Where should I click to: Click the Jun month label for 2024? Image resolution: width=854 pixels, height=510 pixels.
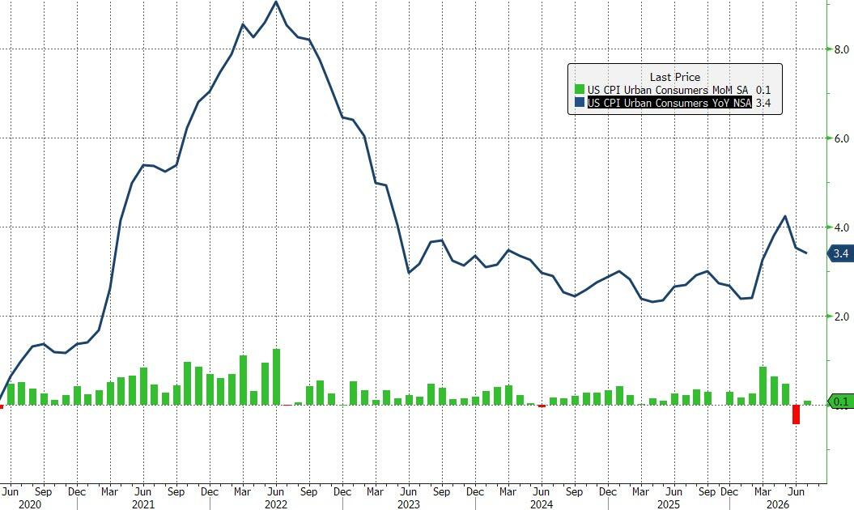[542, 491]
